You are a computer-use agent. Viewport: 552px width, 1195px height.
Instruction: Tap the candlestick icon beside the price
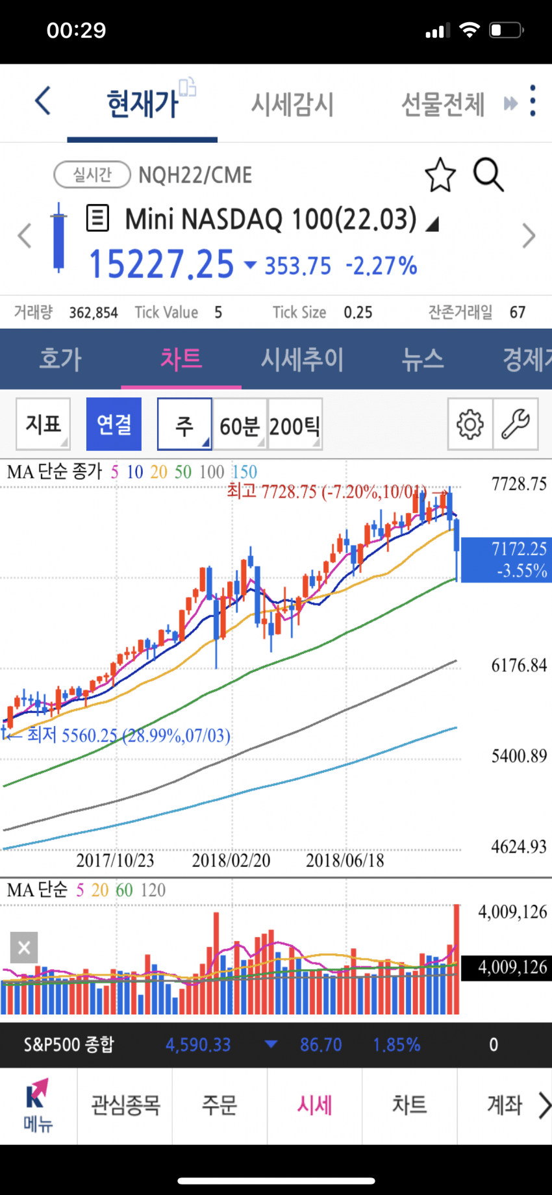(59, 237)
